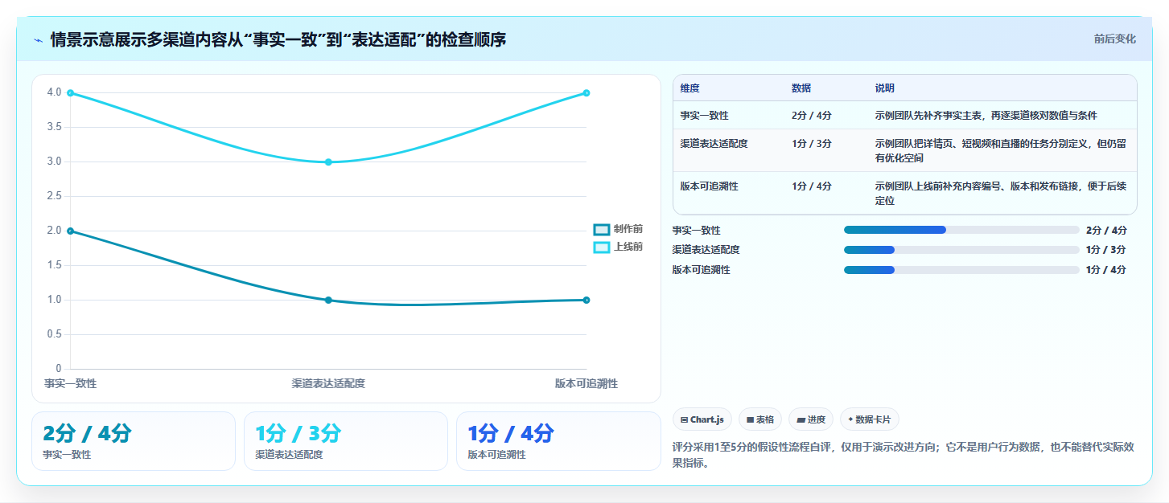Click the panel title text about 情景示意展示多渠道内容
This screenshot has width=1169, height=503.
pos(278,40)
